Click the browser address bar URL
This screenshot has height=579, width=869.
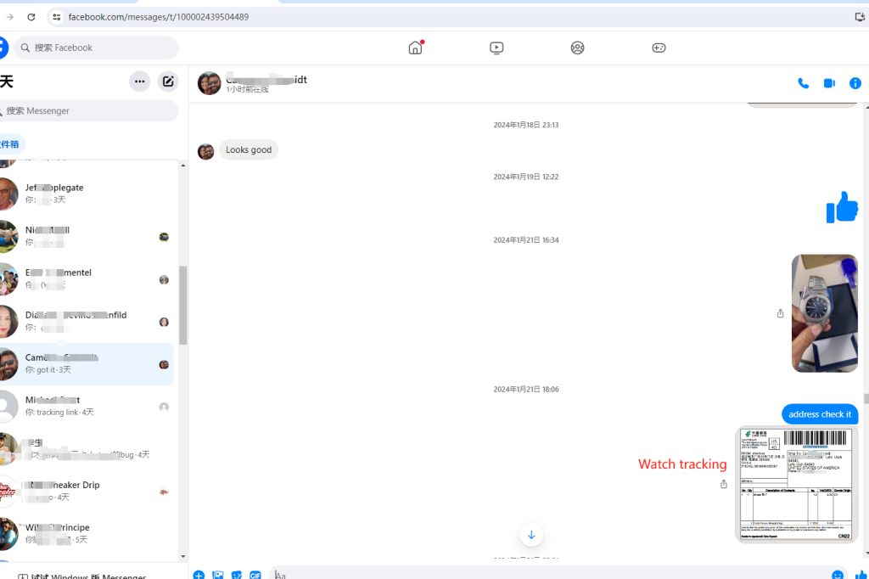tap(159, 17)
